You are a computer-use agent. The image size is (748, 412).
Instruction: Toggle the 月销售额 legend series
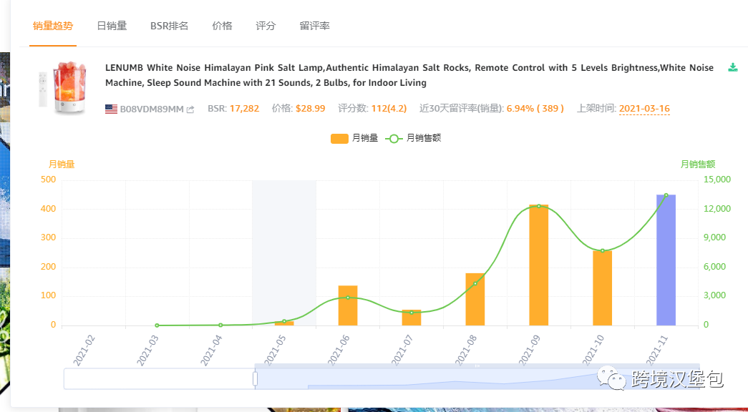(413, 138)
